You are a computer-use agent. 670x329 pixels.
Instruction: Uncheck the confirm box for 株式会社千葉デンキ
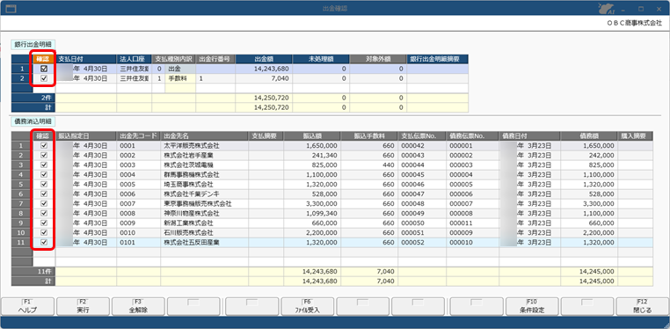point(44,194)
